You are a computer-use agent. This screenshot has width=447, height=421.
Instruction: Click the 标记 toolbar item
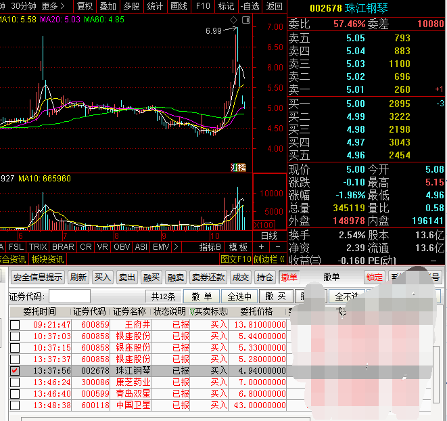226,6
